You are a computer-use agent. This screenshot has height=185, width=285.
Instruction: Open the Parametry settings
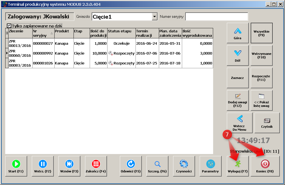pos(210,166)
